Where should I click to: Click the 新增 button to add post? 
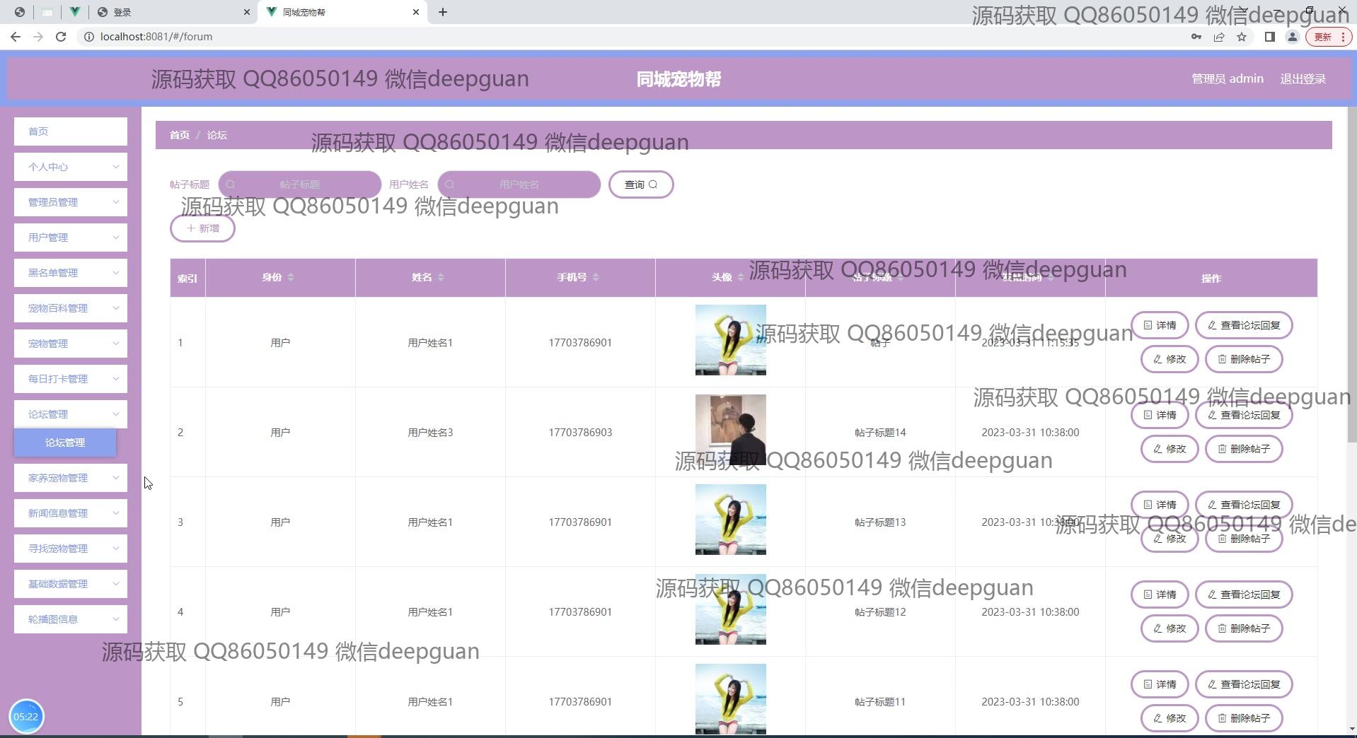tap(202, 228)
